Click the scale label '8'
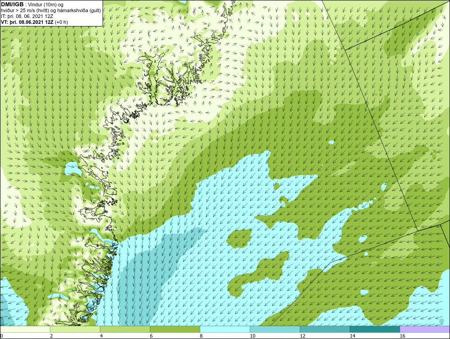450x339 pixels. [201, 336]
